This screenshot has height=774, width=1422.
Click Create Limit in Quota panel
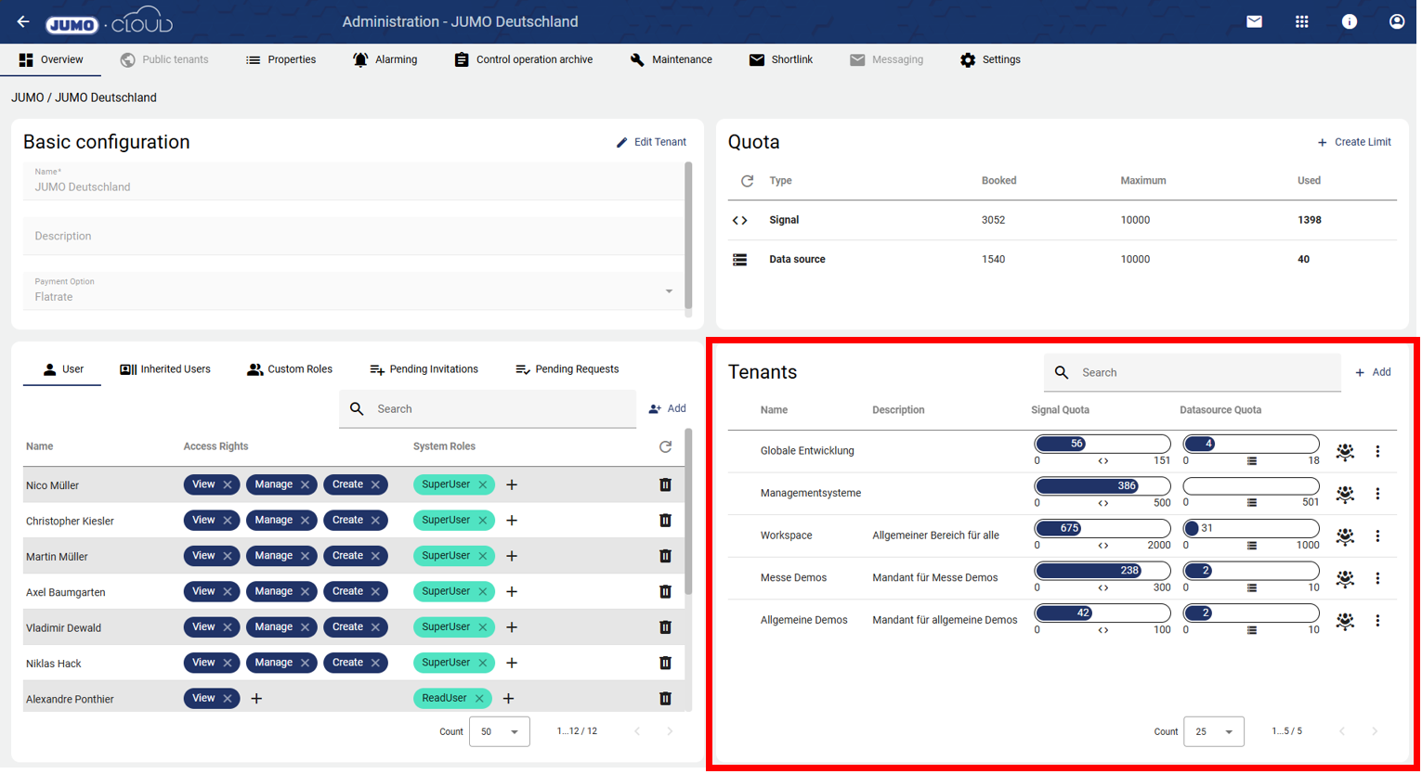point(1353,142)
